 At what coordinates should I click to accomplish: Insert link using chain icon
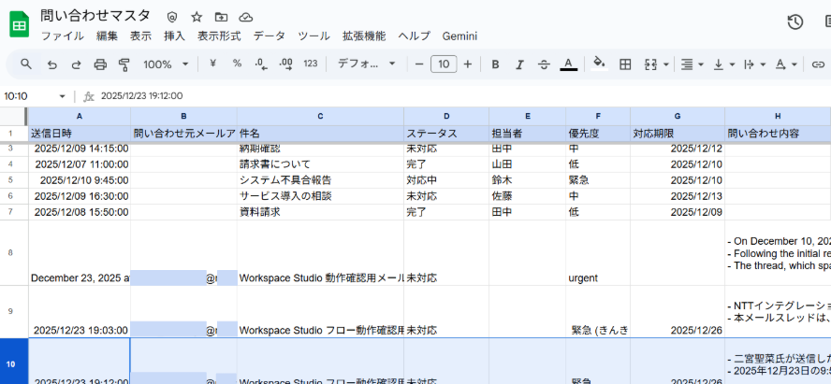coord(818,64)
